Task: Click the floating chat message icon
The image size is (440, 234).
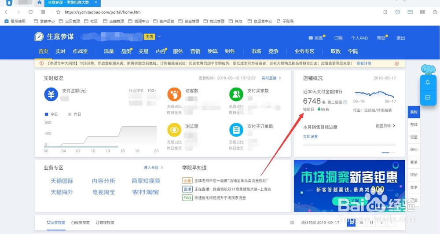Action: (428, 97)
